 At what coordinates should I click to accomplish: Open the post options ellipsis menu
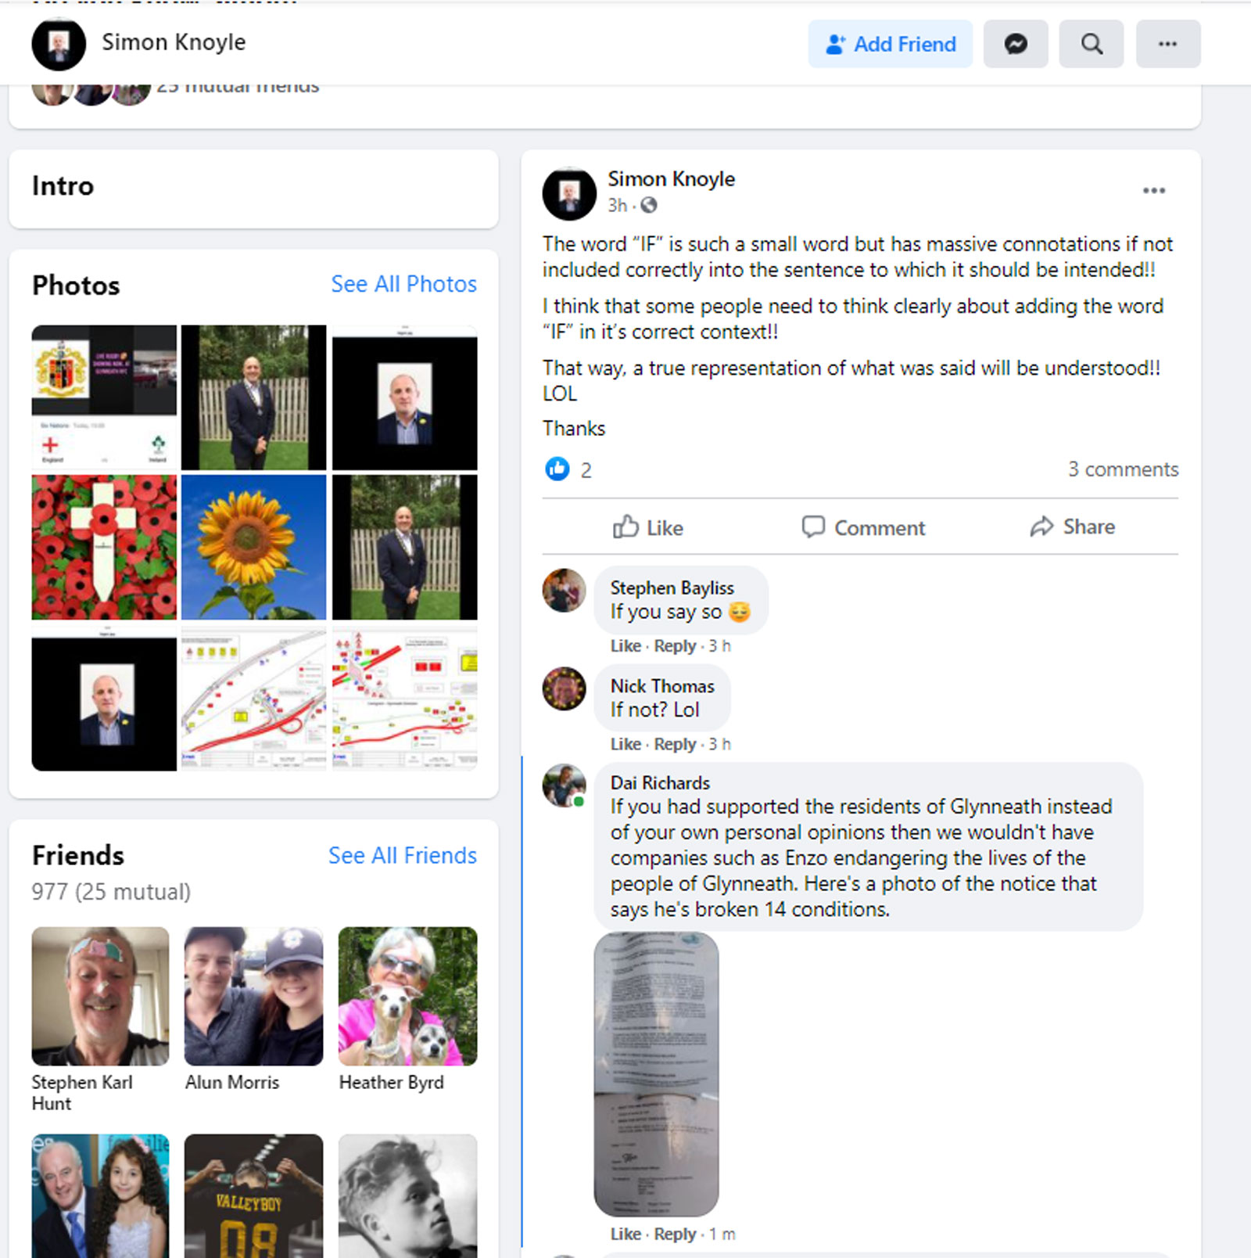tap(1153, 191)
